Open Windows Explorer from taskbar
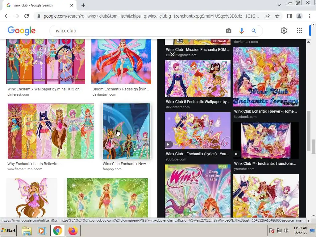This screenshot has height=237, width=316. [x=27, y=231]
